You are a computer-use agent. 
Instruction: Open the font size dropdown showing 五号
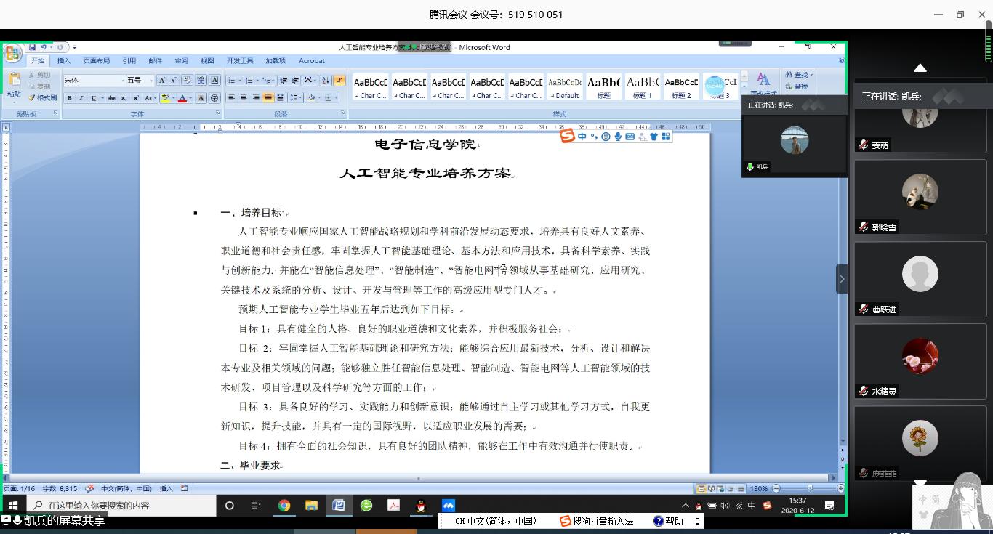(x=140, y=80)
